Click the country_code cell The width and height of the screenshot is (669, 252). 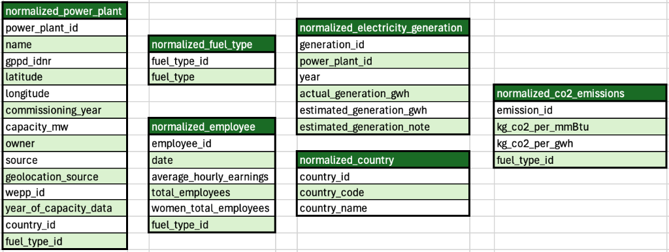[x=383, y=193]
